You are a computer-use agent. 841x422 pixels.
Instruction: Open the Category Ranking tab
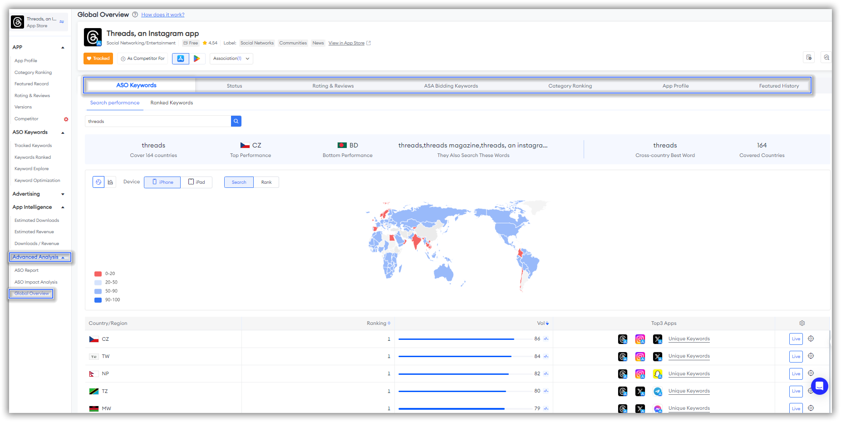pos(570,86)
